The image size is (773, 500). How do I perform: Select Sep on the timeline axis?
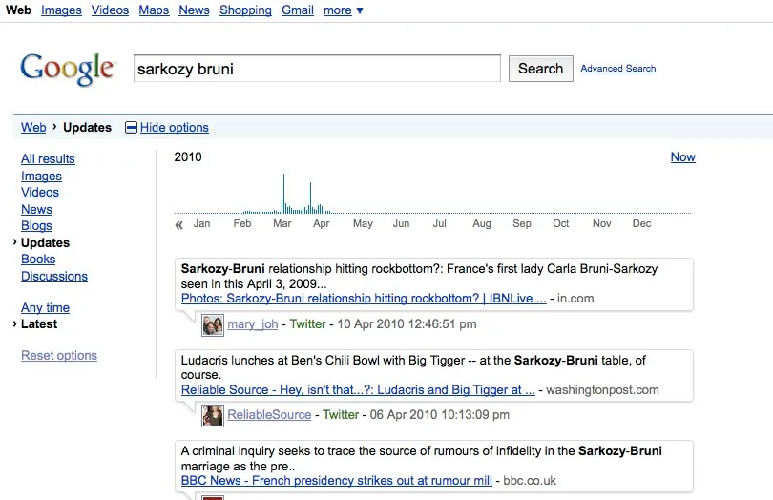pos(522,224)
